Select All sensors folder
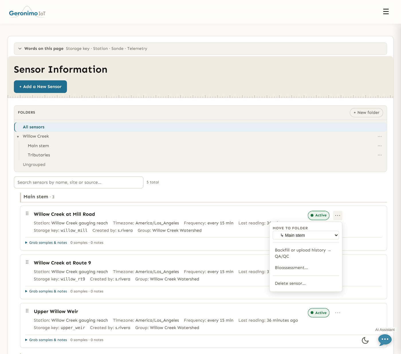The height and width of the screenshot is (354, 401). pyautogui.click(x=200, y=127)
